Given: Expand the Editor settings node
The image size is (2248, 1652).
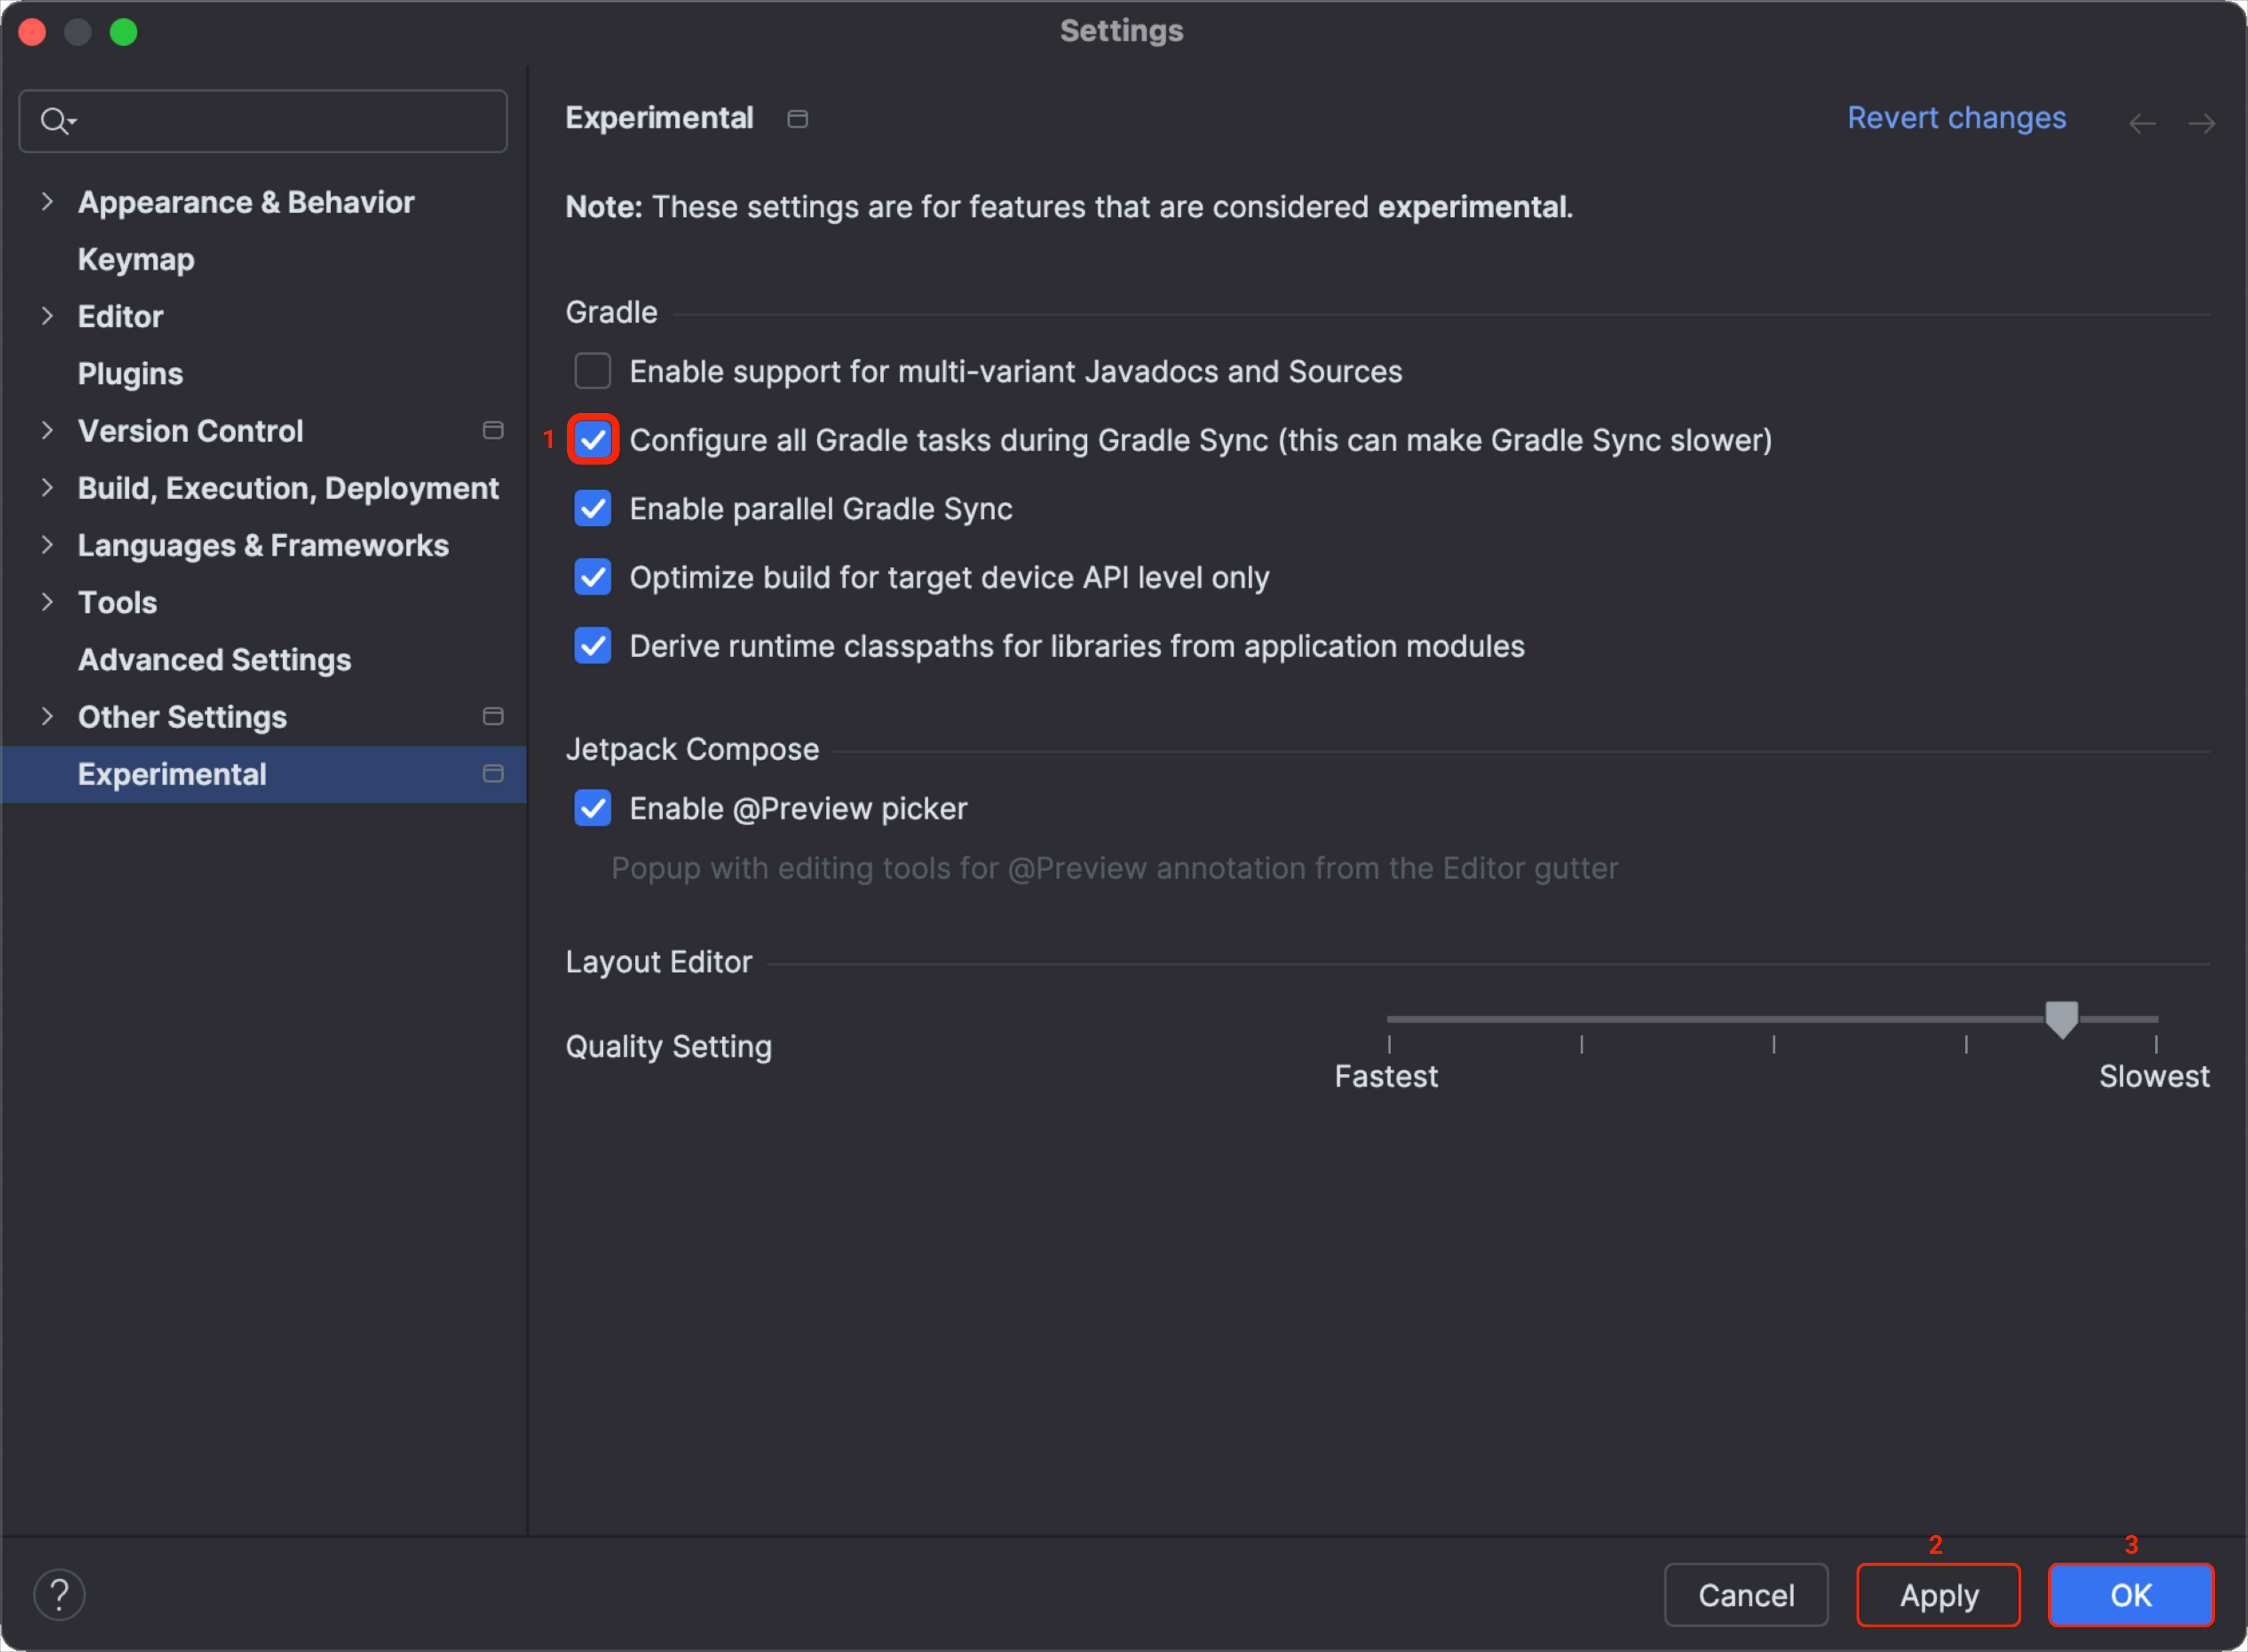Looking at the screenshot, I should pos(47,316).
